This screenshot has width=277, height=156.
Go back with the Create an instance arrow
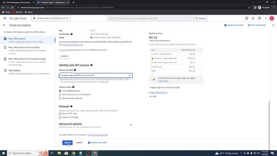(4, 25)
